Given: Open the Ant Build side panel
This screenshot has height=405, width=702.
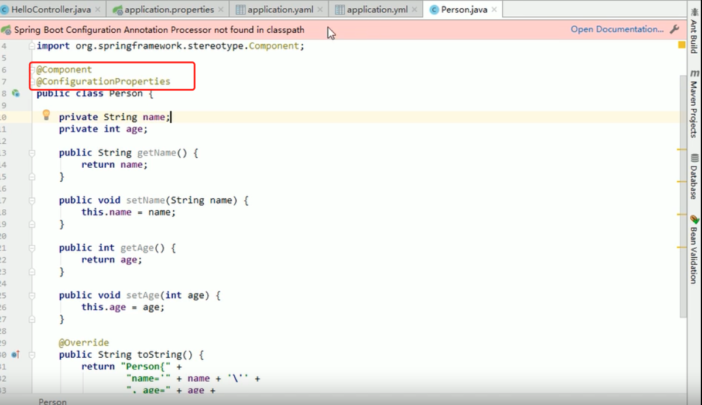Looking at the screenshot, I should (x=694, y=31).
